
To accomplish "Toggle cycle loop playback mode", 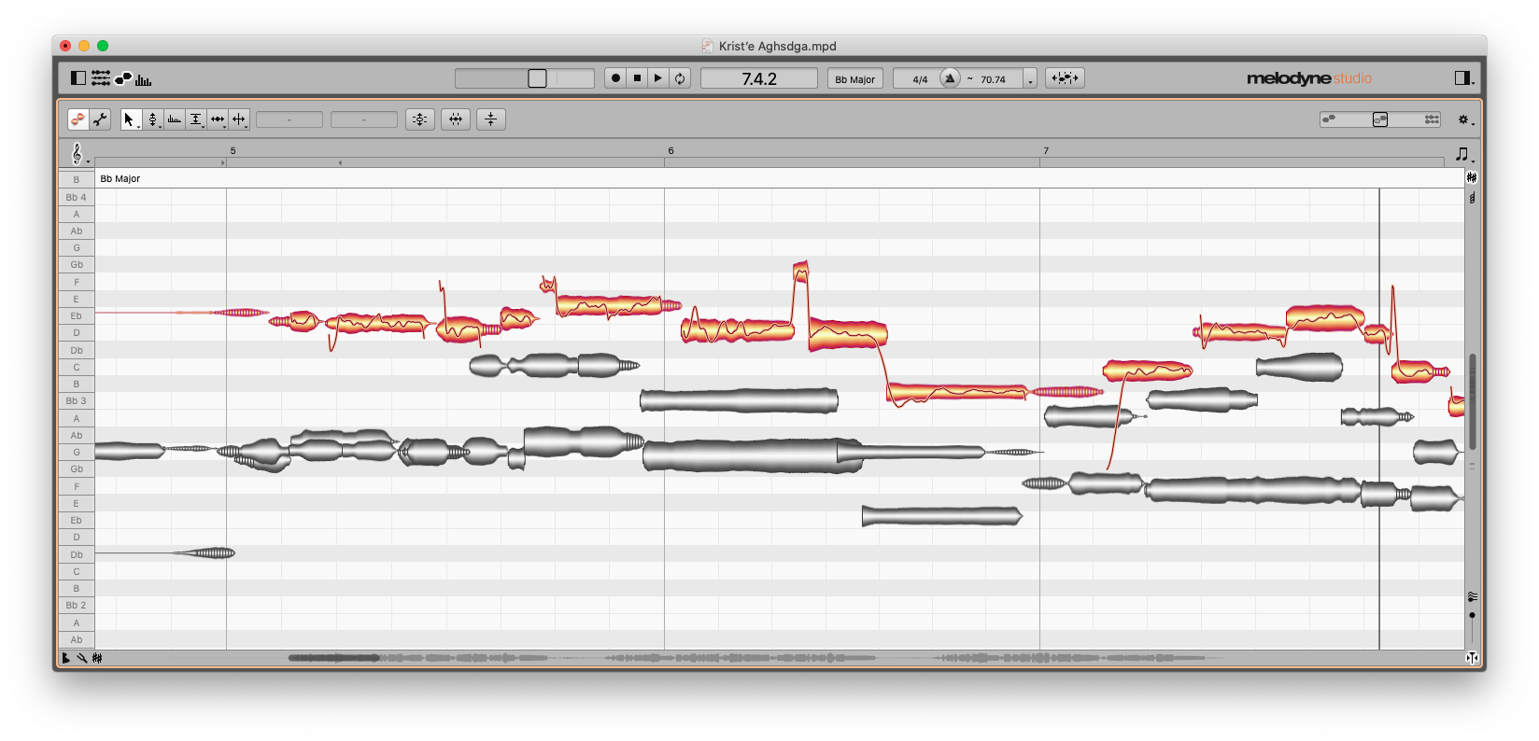I will click(x=680, y=78).
